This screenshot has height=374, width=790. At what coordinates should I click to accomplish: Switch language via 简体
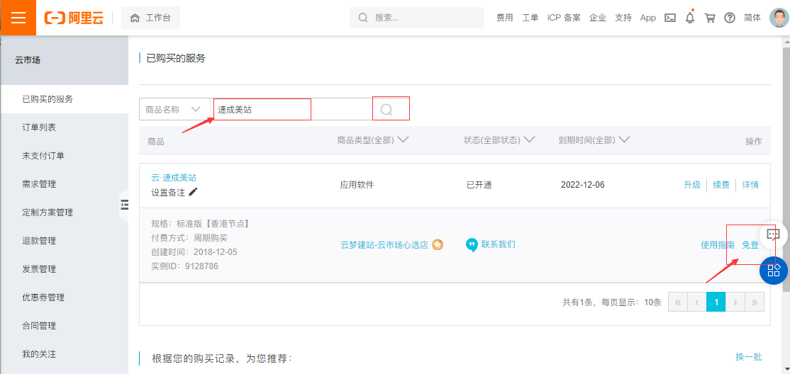click(752, 18)
